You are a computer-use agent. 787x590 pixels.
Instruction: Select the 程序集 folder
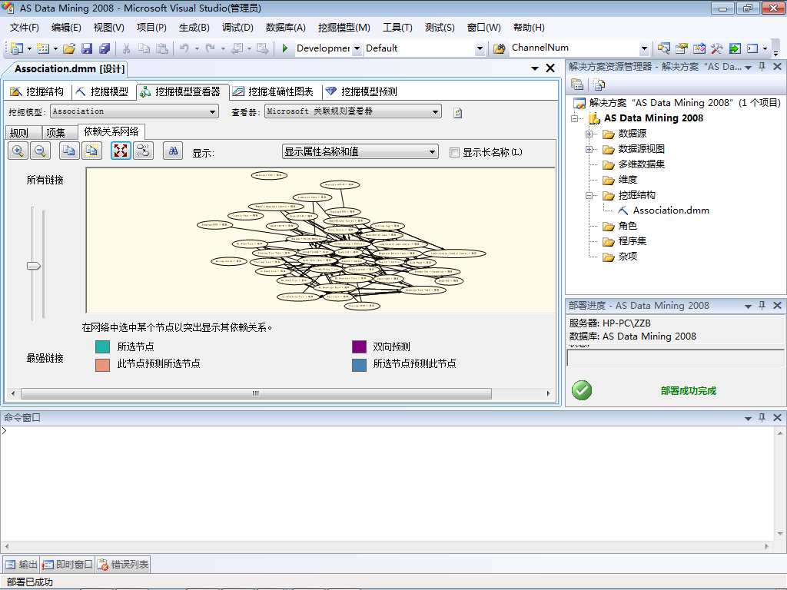632,241
